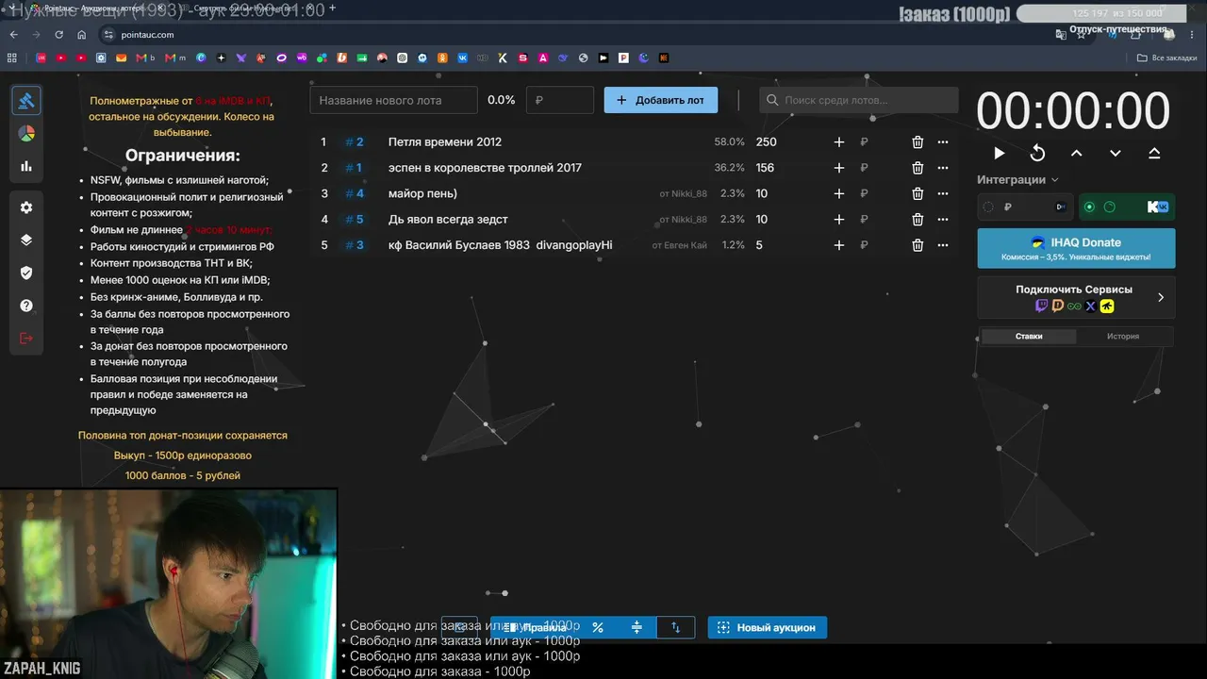Screen dimensions: 1207x679
Task: Focus the new lot ruble amount field
Action: coord(560,100)
